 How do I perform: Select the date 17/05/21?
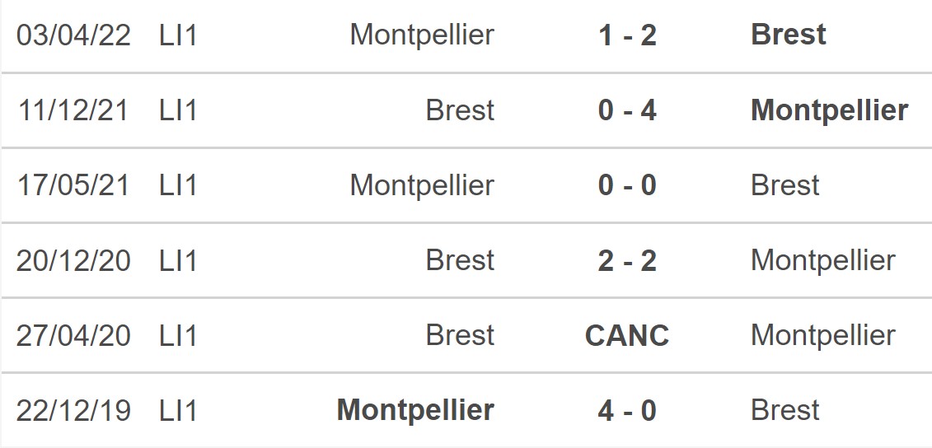pyautogui.click(x=73, y=185)
